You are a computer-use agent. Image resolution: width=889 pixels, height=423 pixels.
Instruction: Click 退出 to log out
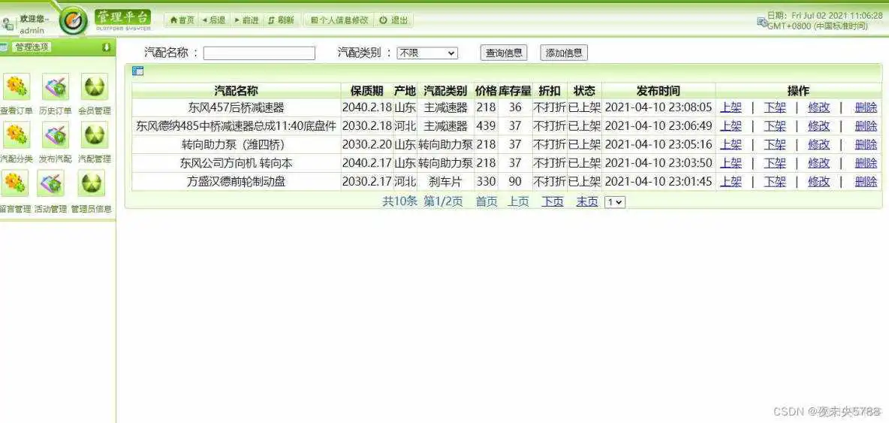click(x=393, y=20)
